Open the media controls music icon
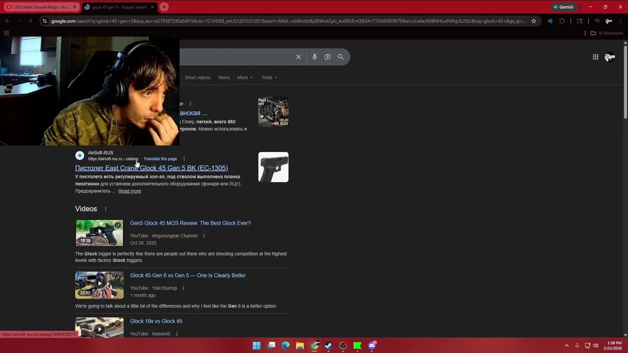 (x=597, y=21)
